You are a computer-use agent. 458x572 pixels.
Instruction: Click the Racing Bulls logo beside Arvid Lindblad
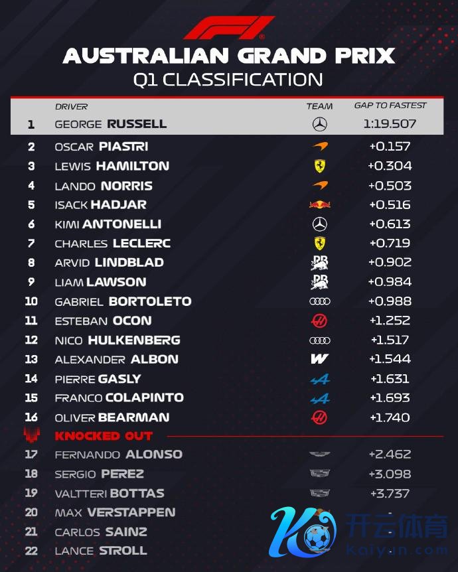tap(319, 263)
